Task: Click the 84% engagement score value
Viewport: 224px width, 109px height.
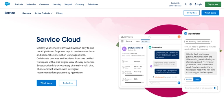Action: 136,79
